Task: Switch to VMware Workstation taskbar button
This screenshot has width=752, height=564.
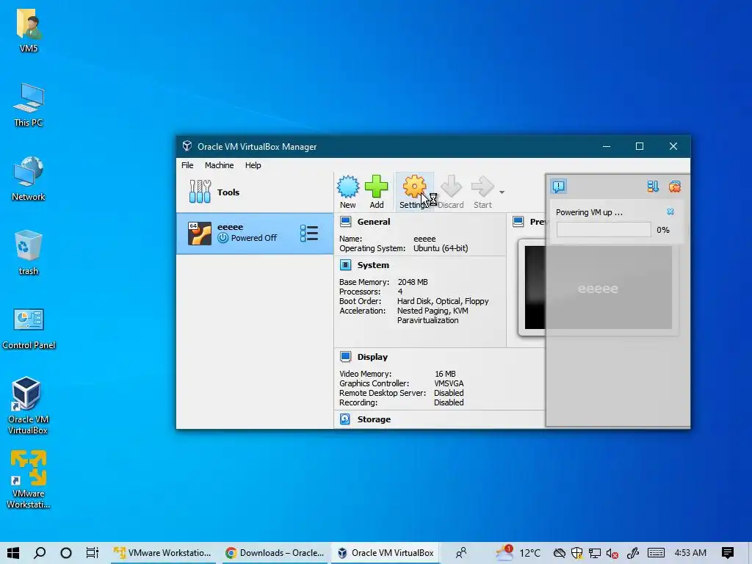Action: pos(162,553)
